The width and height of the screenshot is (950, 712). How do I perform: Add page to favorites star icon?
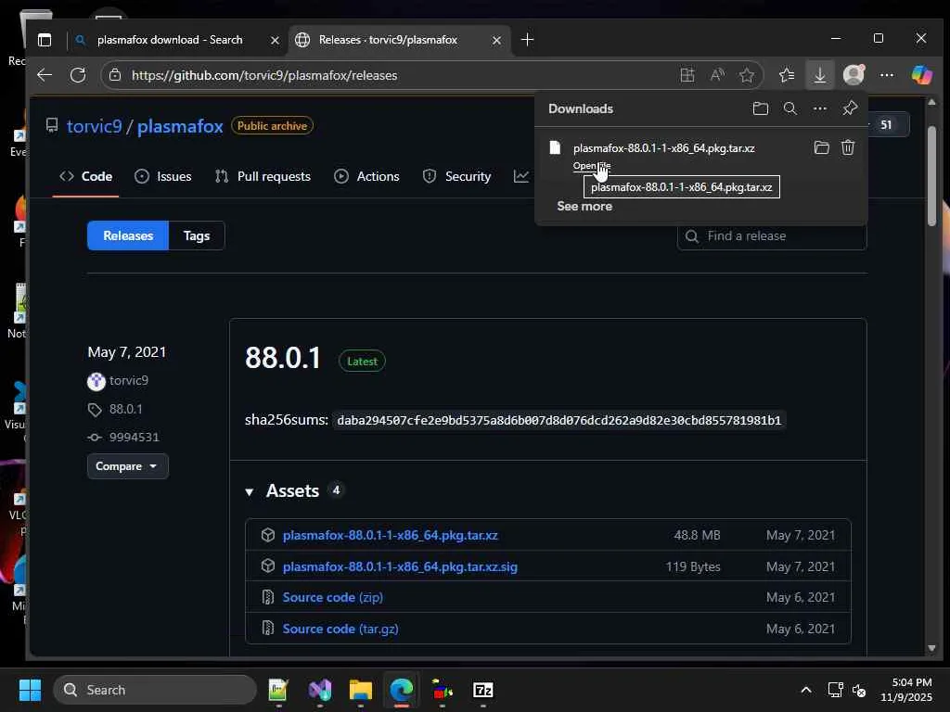(x=747, y=75)
